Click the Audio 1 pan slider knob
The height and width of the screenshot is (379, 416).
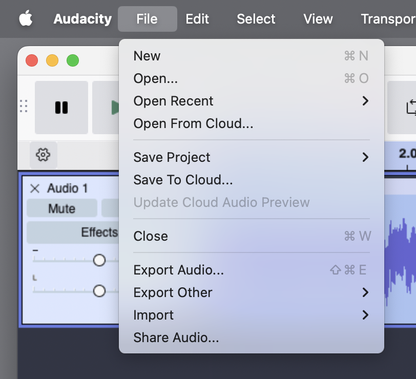coord(99,291)
